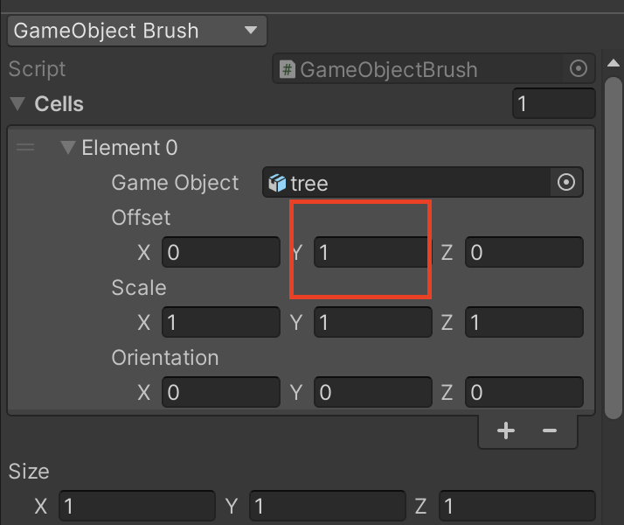624x525 pixels.
Task: Select the tree Game Object field
Action: pos(411,183)
